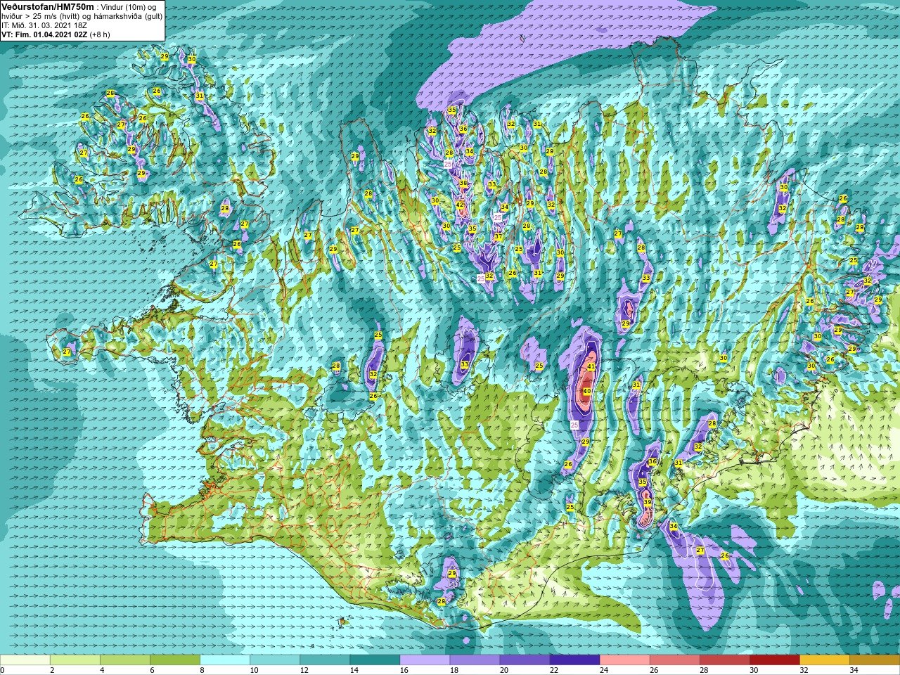This screenshot has height=675, width=900.
Task: Click the light green 2–4 m/s legend swatch
Action: pos(75,660)
